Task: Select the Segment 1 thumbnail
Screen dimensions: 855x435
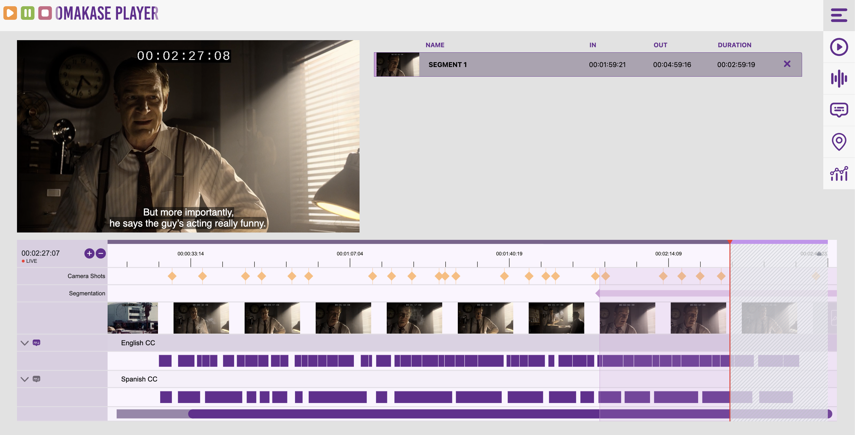Action: coord(397,65)
